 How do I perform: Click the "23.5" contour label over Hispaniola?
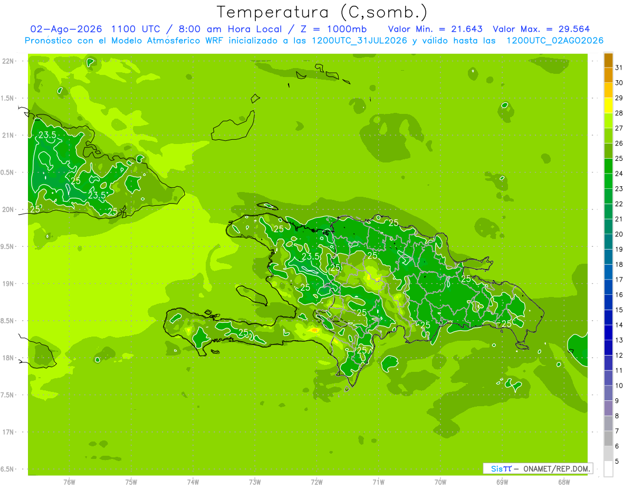[x=311, y=256]
